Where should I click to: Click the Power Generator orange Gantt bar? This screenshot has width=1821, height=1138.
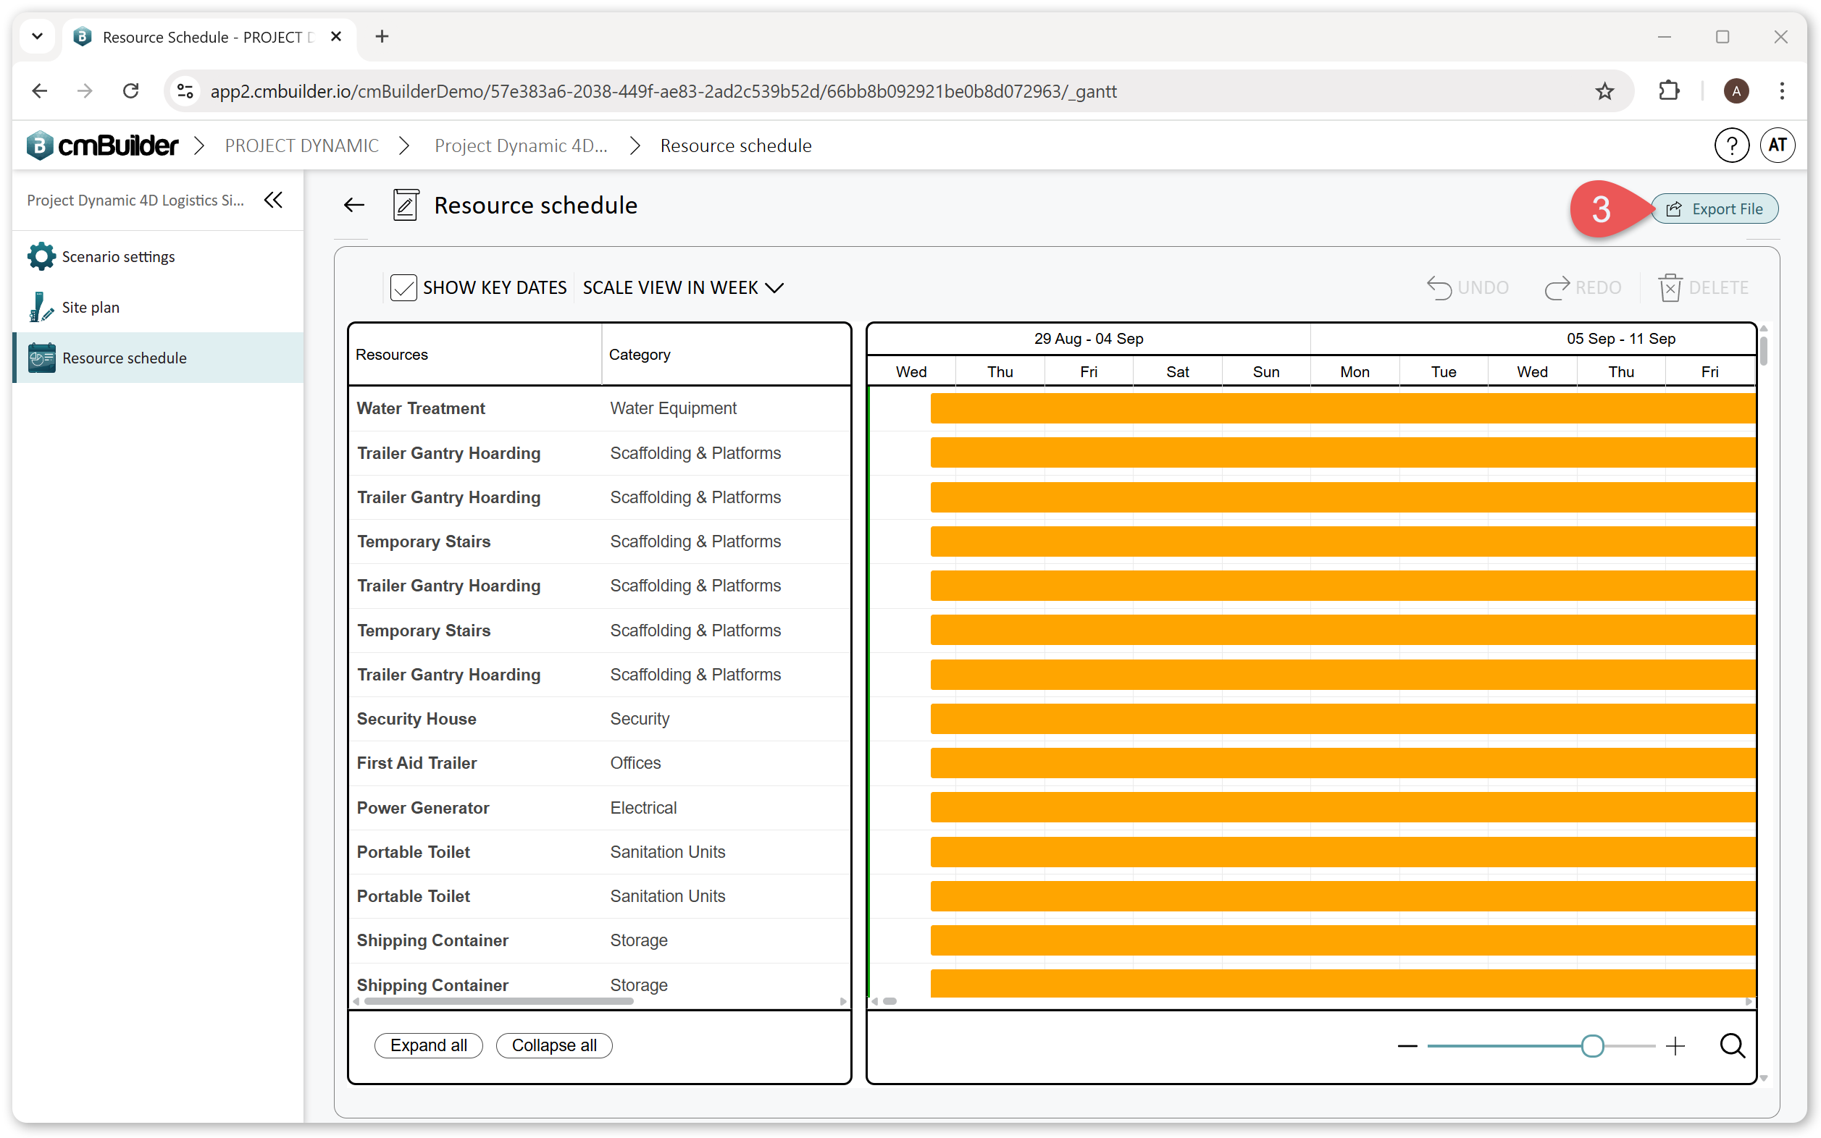[x=1343, y=808]
